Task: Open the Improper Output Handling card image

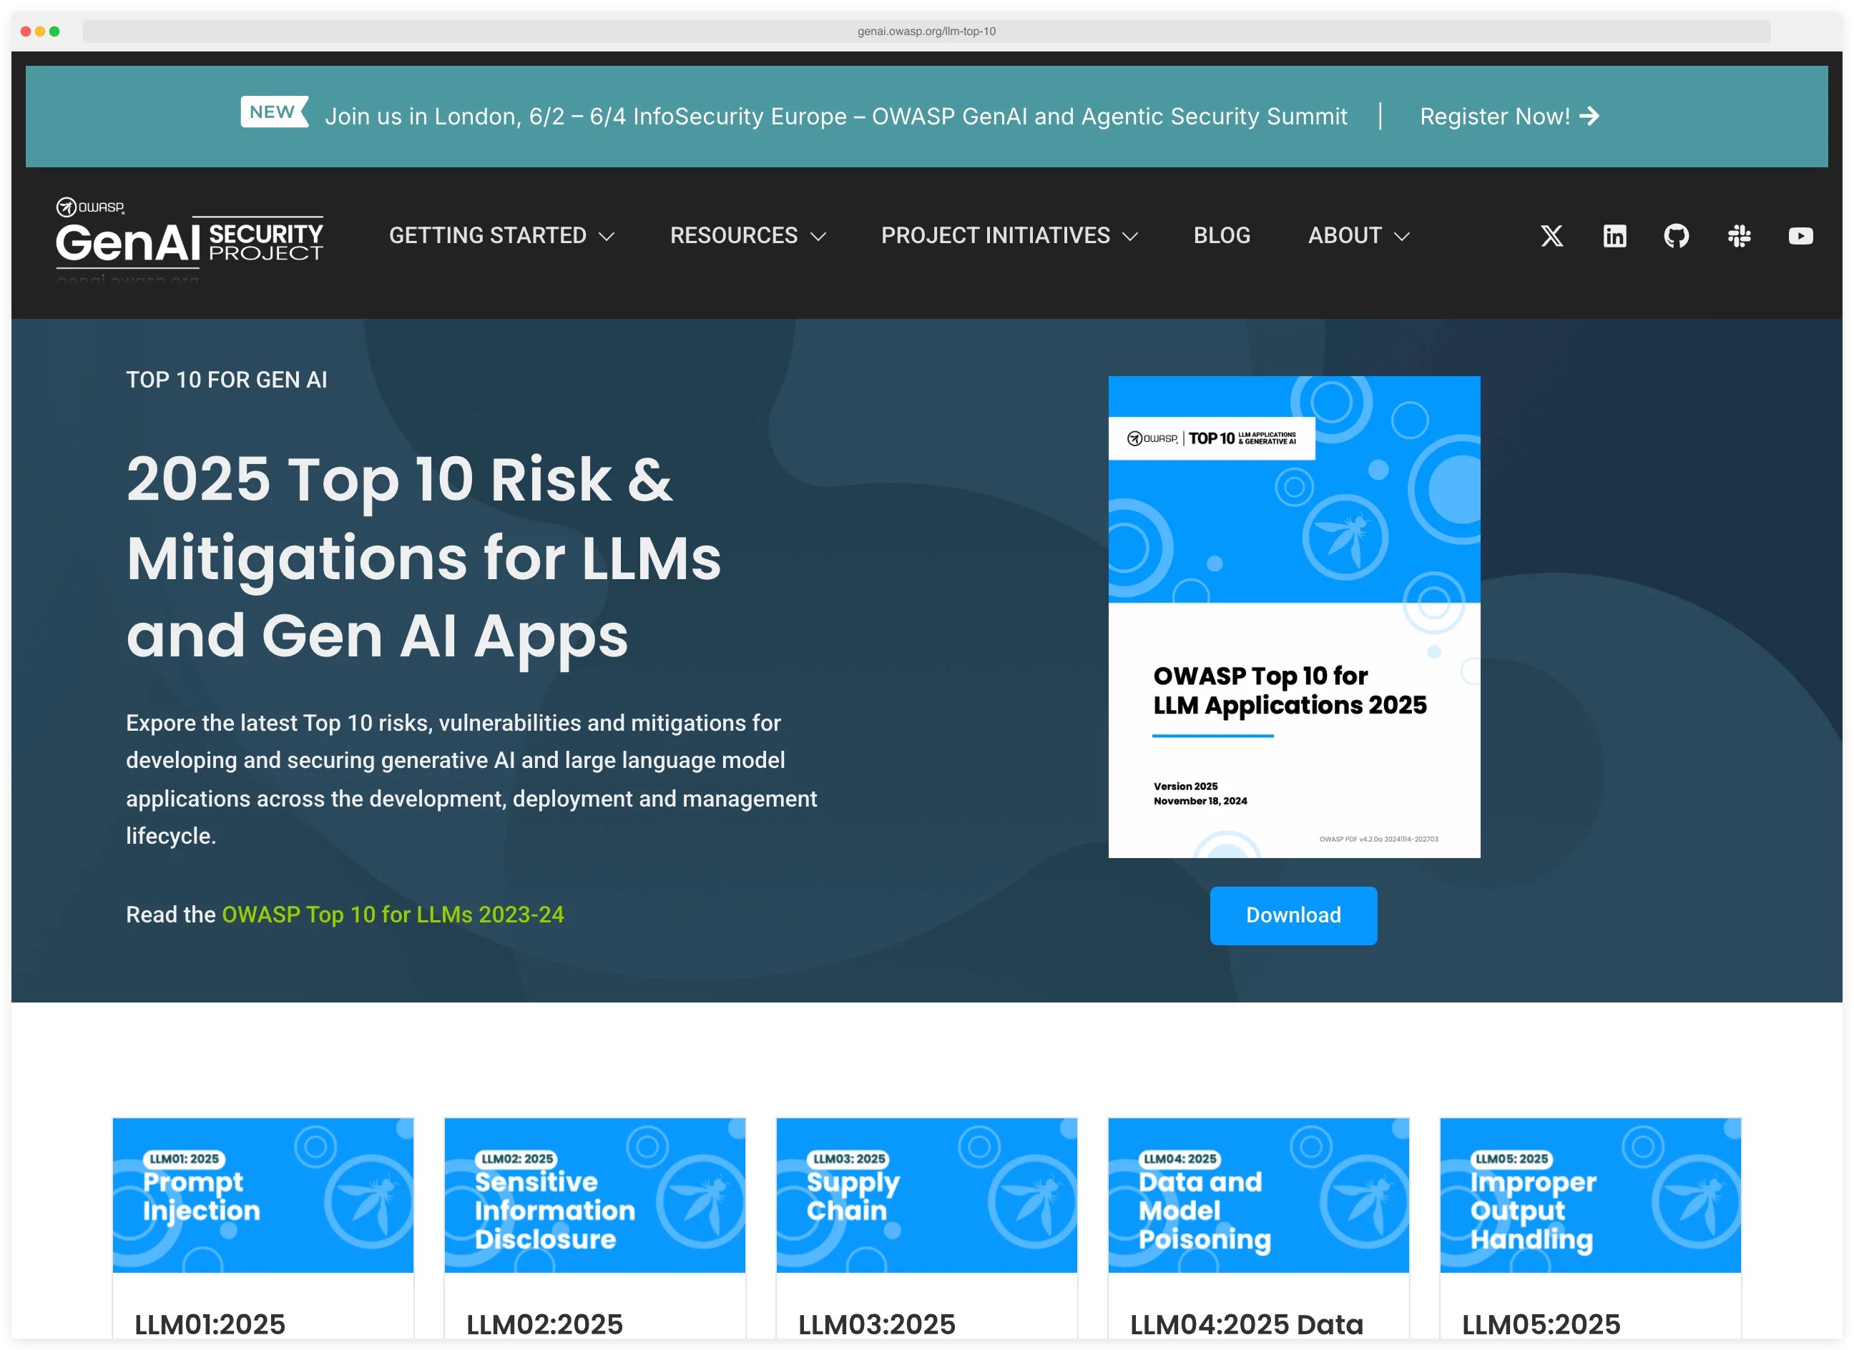Action: 1591,1195
